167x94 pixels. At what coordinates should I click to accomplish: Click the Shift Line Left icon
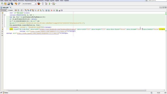coord(46,10)
